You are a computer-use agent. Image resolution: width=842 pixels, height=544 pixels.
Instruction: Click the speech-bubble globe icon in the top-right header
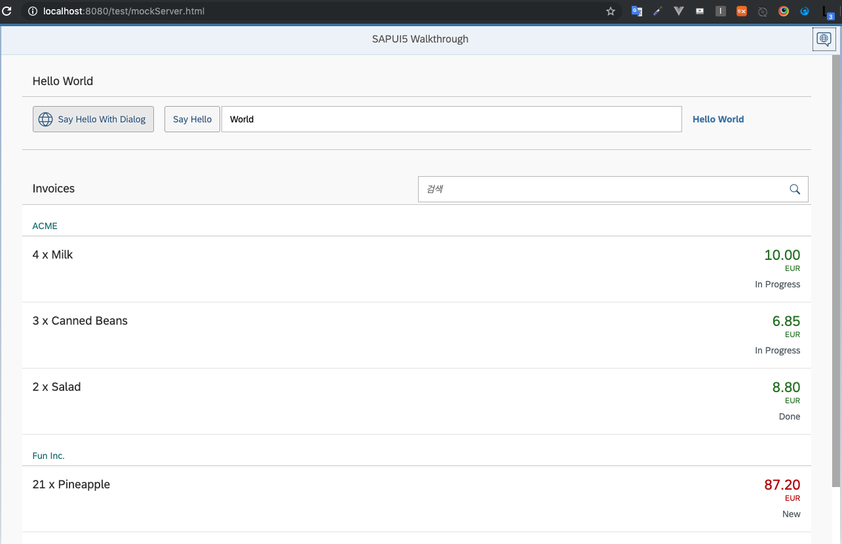824,39
